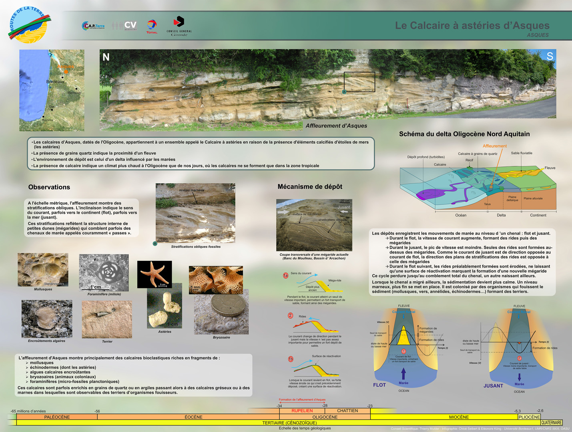Select the Continent label under the delta schema
Viewport: 572px width, 432px height.
[x=538, y=215]
